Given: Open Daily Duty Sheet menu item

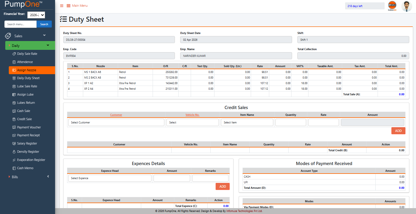Looking at the screenshot, I should pos(28,78).
